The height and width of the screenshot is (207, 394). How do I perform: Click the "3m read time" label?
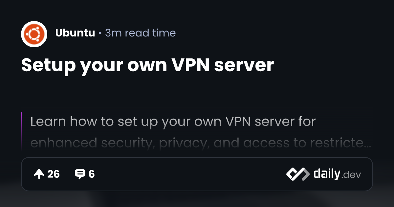[140, 33]
